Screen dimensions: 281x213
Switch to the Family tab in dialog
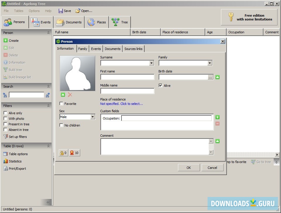pos(83,49)
